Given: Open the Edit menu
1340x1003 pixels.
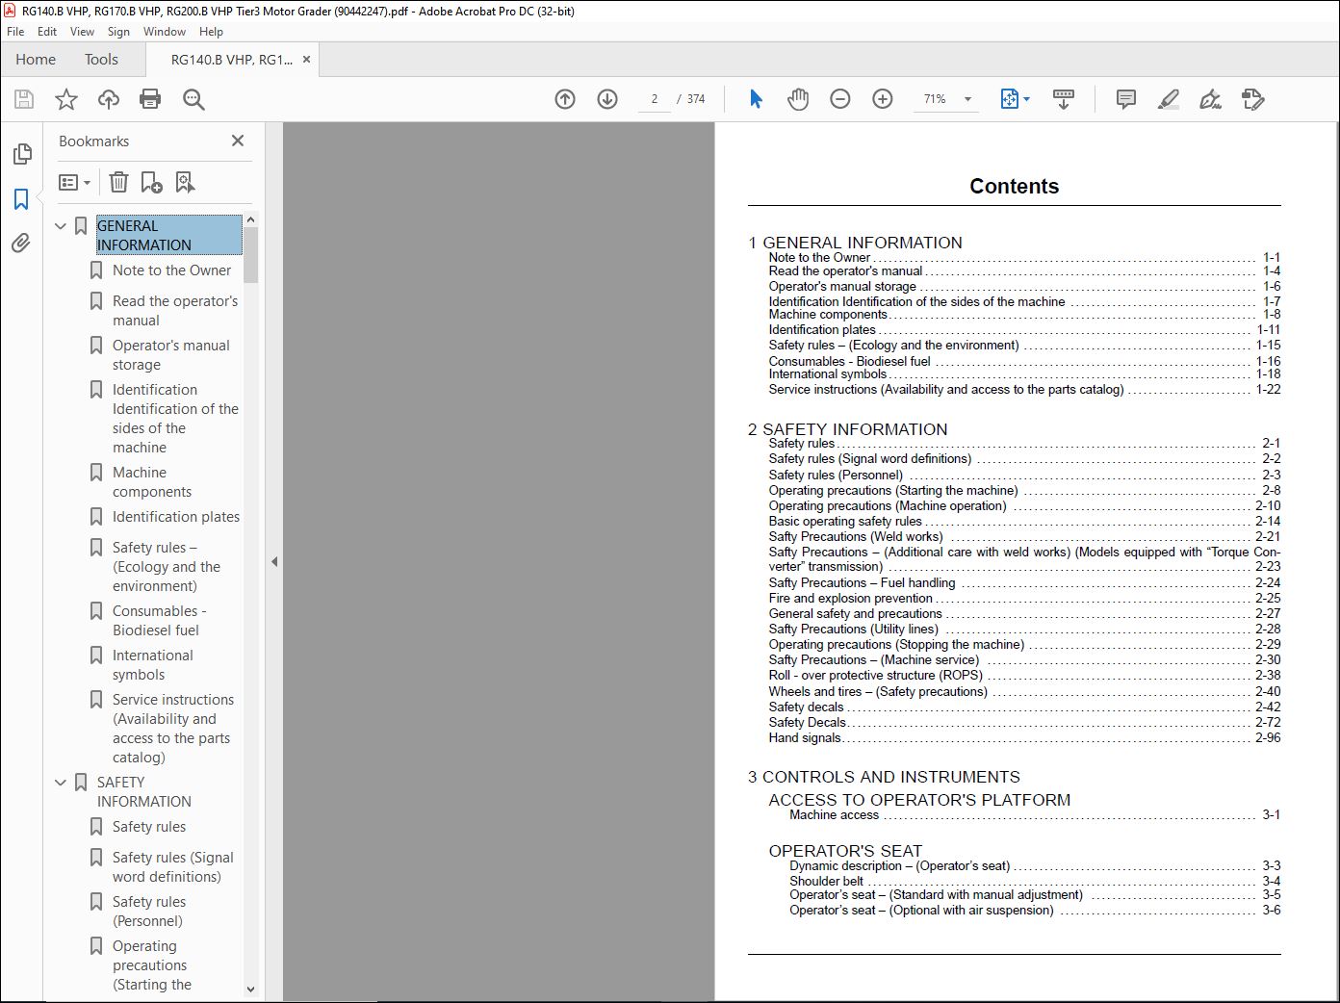Looking at the screenshot, I should (x=47, y=32).
